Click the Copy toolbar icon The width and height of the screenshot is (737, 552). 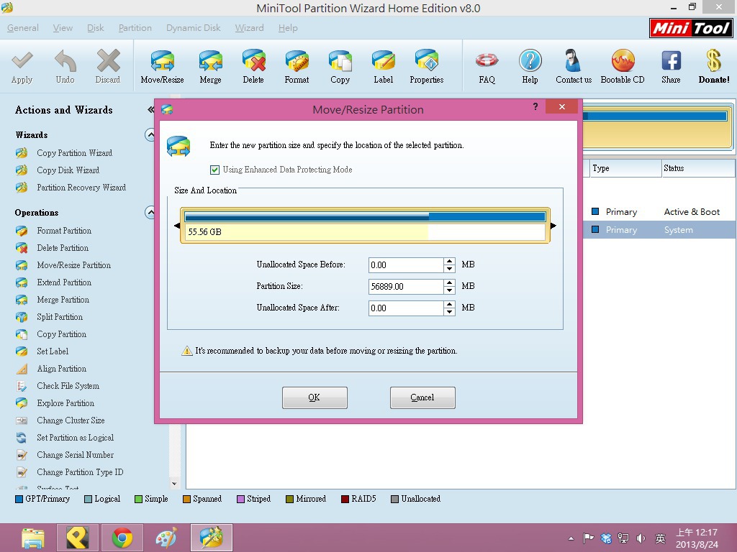pos(340,61)
